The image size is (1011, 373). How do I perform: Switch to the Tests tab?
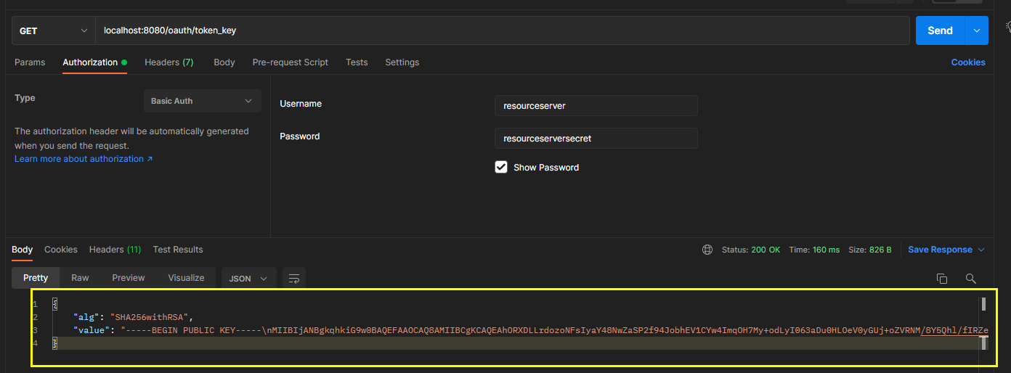click(357, 62)
